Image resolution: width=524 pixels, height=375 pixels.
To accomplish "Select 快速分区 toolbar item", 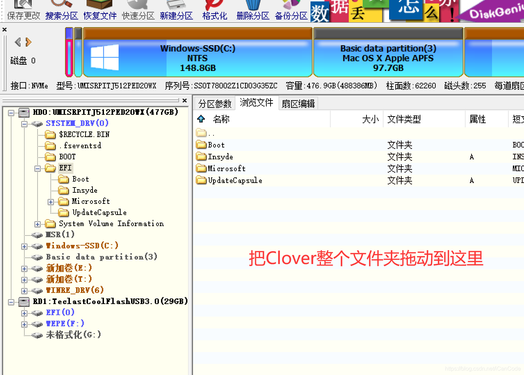I will coord(138,11).
